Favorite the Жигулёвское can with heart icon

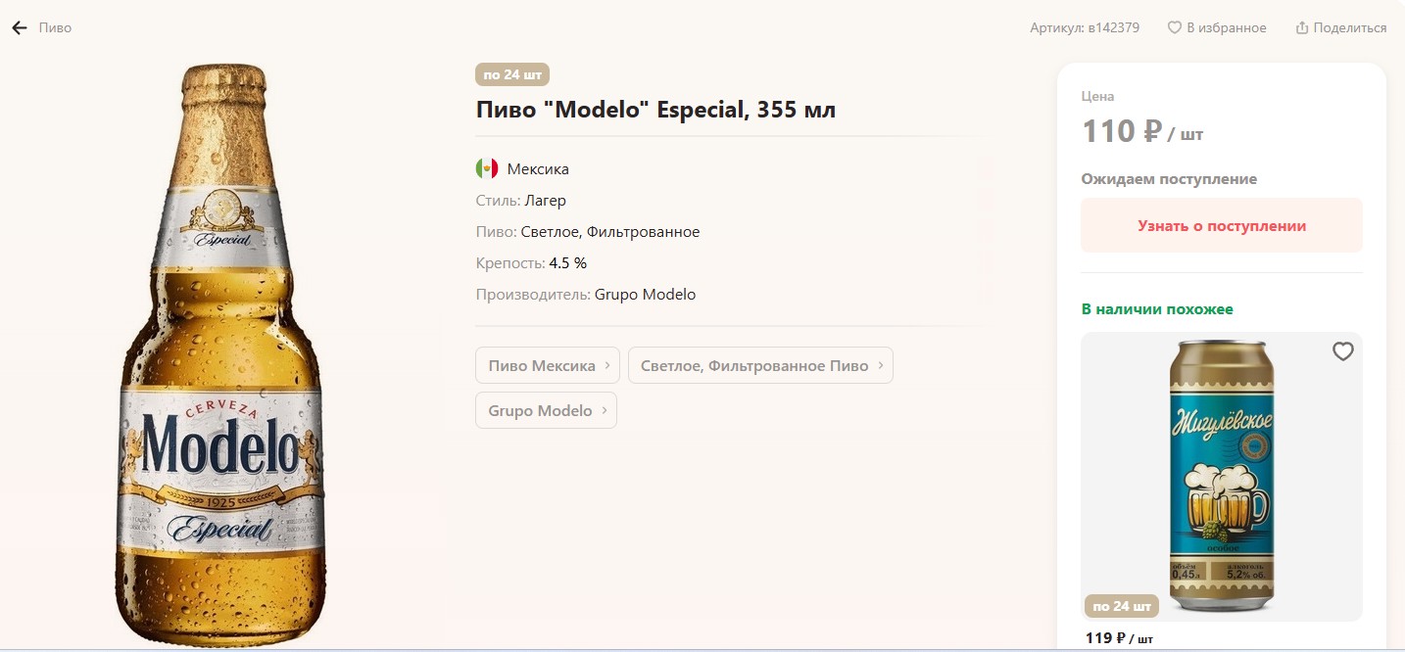(x=1342, y=351)
